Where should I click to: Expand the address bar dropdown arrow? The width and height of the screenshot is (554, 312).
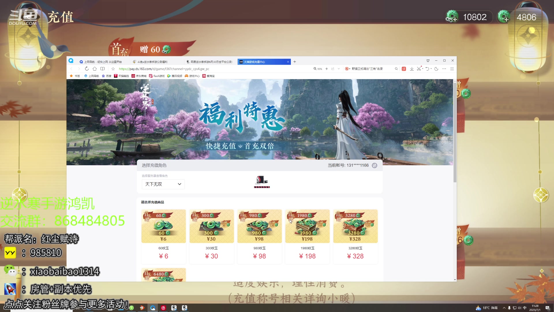click(x=339, y=69)
